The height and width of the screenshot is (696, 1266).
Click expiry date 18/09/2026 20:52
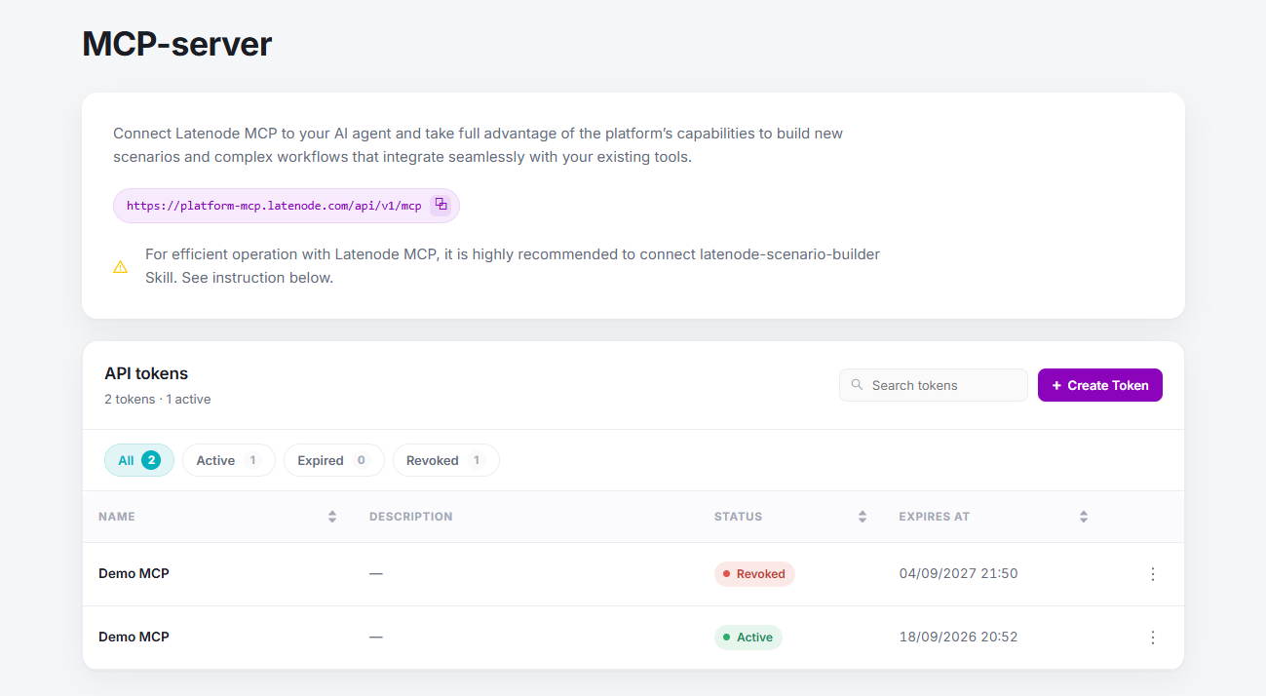point(958,637)
